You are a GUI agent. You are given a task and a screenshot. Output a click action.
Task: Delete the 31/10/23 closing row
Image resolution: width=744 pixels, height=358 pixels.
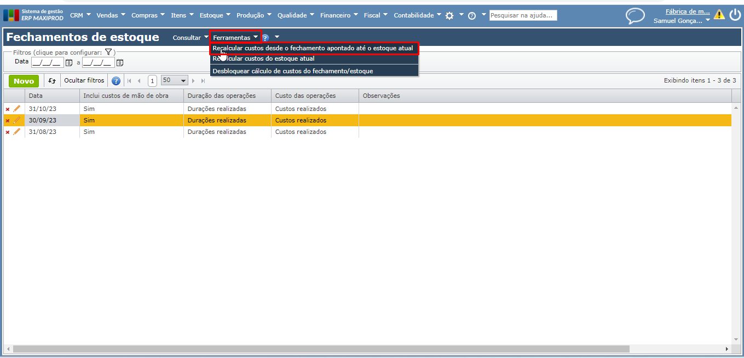tap(8, 109)
